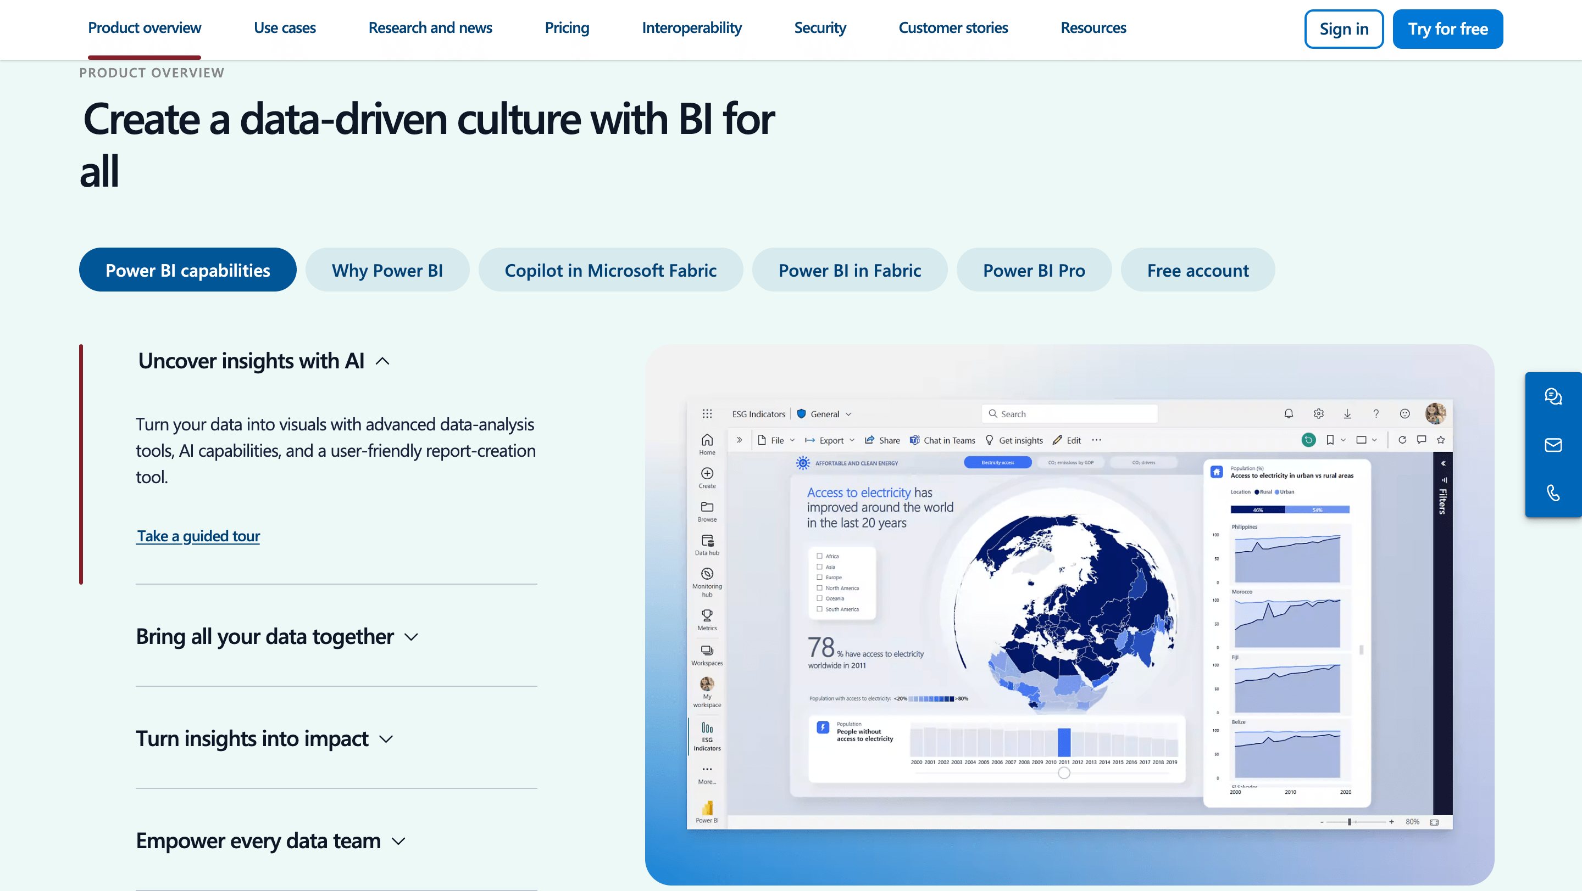Click the phone contact icon

click(1552, 493)
